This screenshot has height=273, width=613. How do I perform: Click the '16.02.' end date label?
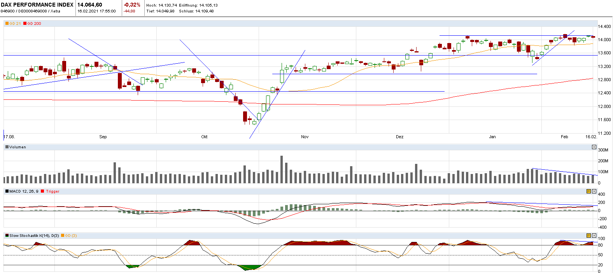point(591,137)
